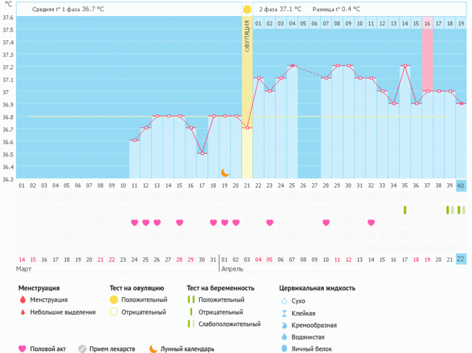Click the Март month label
The width and height of the screenshot is (472, 353).
click(x=25, y=269)
